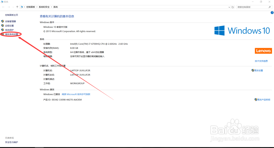Screen dimensions: 274x148
Task: Click the Windows 10 logo
Action: (242, 31)
